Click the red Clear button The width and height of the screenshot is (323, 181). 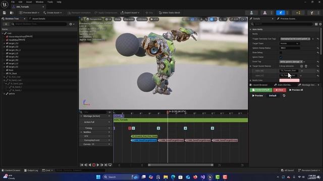pos(280,90)
